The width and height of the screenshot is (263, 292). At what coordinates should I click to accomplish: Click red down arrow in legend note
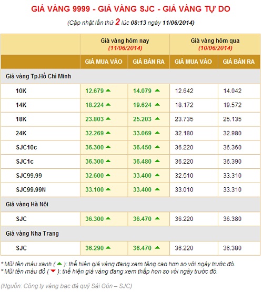pyautogui.click(x=53, y=271)
